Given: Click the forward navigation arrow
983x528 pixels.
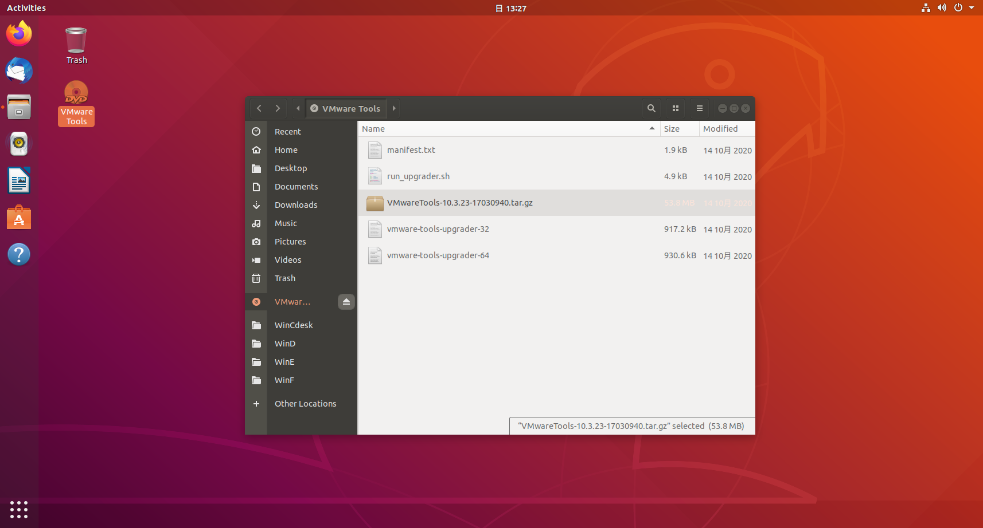Looking at the screenshot, I should pyautogui.click(x=278, y=108).
